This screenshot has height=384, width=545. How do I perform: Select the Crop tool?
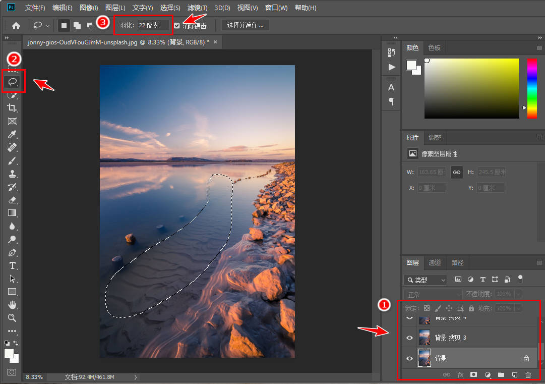point(12,108)
